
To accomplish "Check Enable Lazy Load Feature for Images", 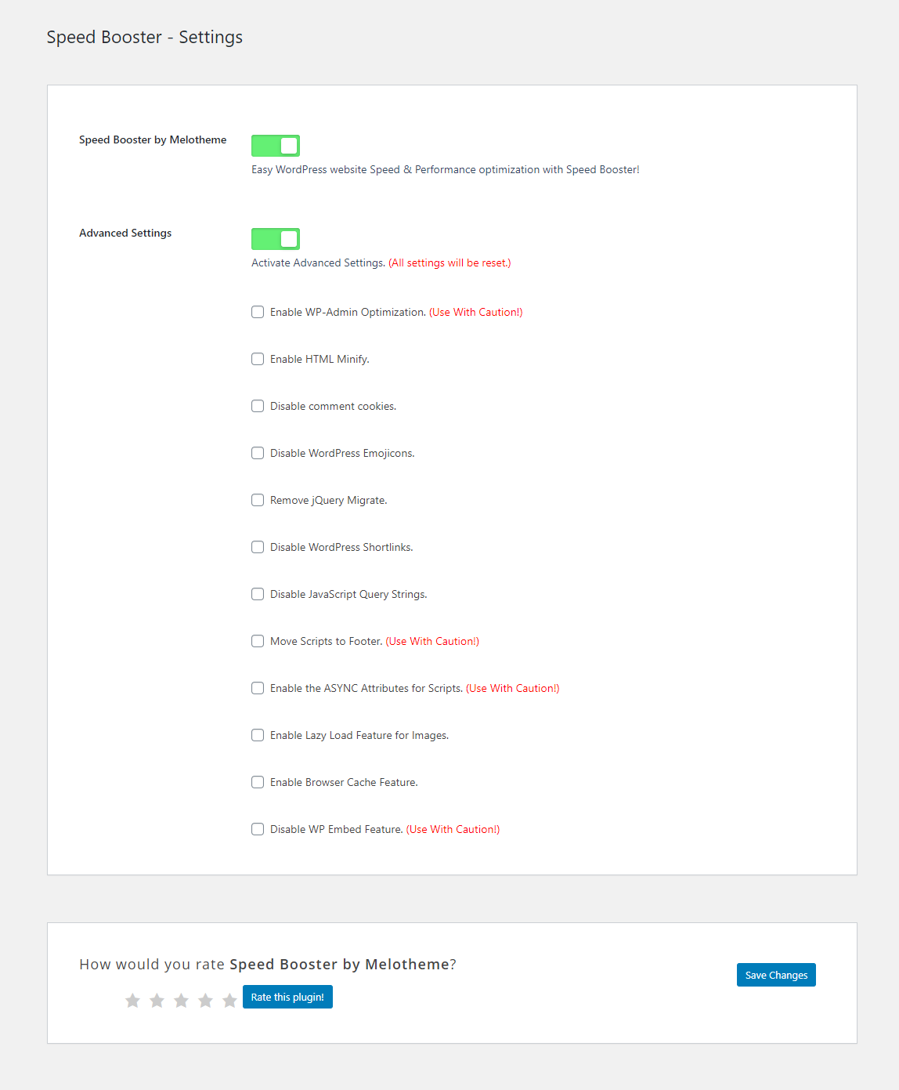I will pyautogui.click(x=258, y=735).
